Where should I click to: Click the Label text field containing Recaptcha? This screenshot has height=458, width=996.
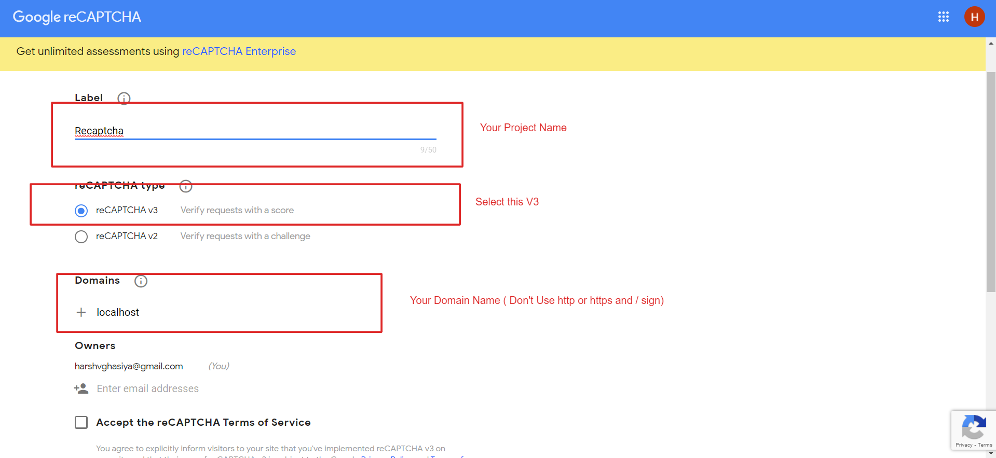pos(254,131)
